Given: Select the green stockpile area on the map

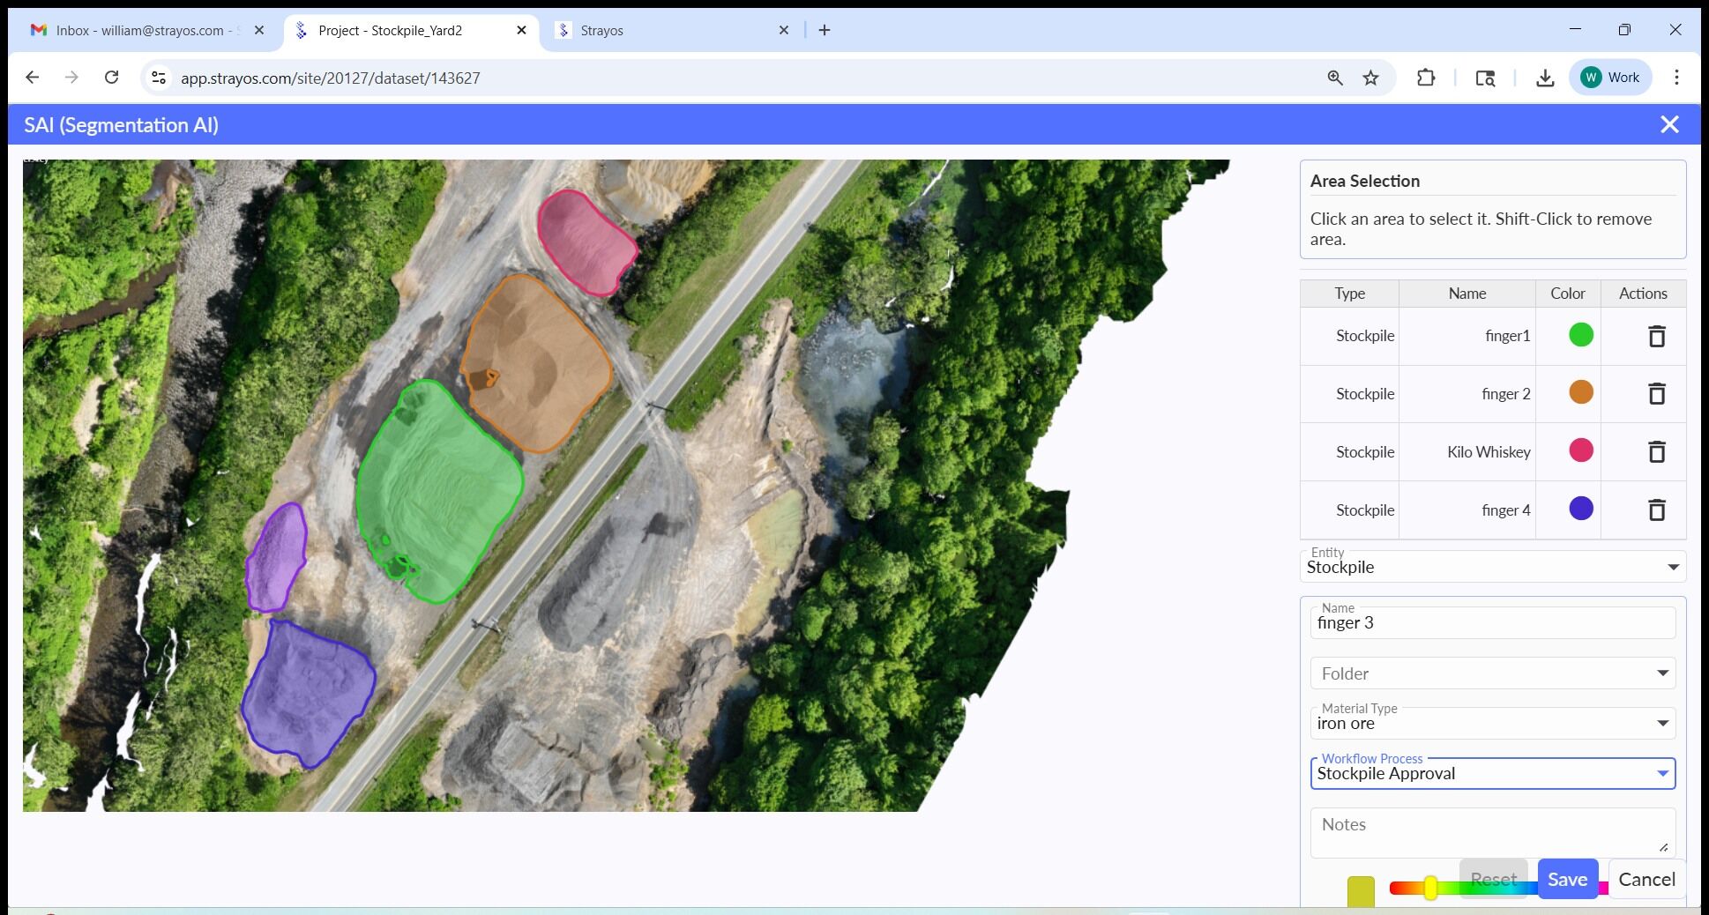Looking at the screenshot, I should tap(439, 494).
